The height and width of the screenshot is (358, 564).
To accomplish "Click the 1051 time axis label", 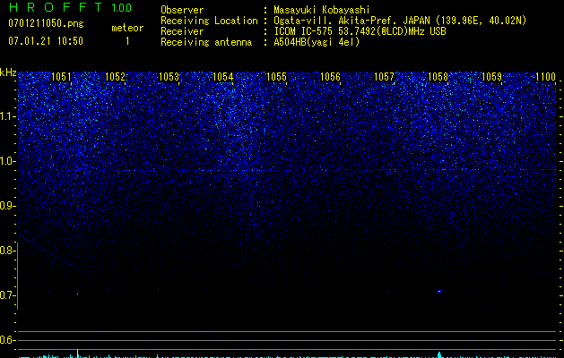I will (x=61, y=76).
